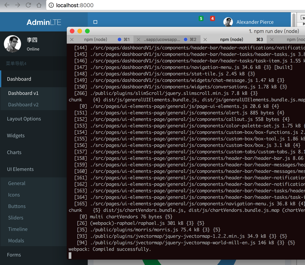The width and height of the screenshot is (305, 265).
Task: Open the General UI elements page
Action: tap(17, 183)
